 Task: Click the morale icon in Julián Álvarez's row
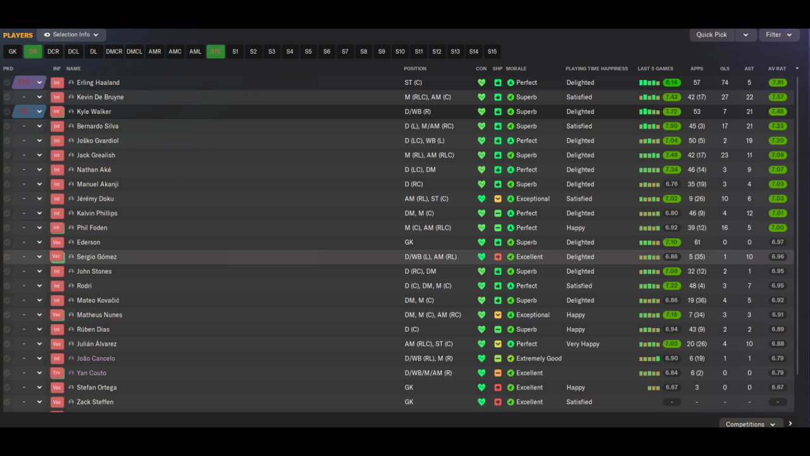click(511, 344)
